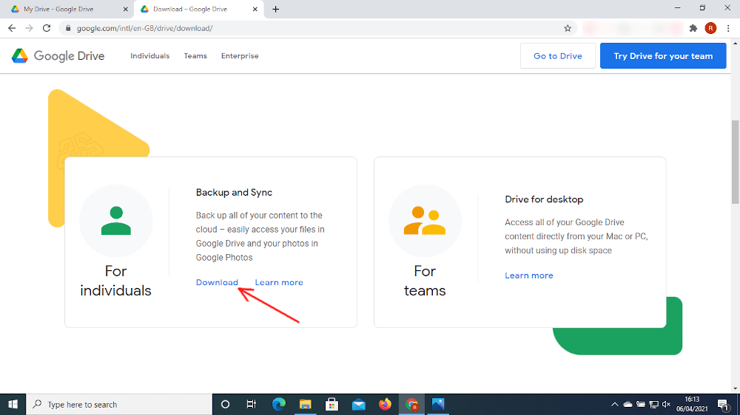The height and width of the screenshot is (415, 740).
Task: Go back to previous page
Action: (x=12, y=28)
